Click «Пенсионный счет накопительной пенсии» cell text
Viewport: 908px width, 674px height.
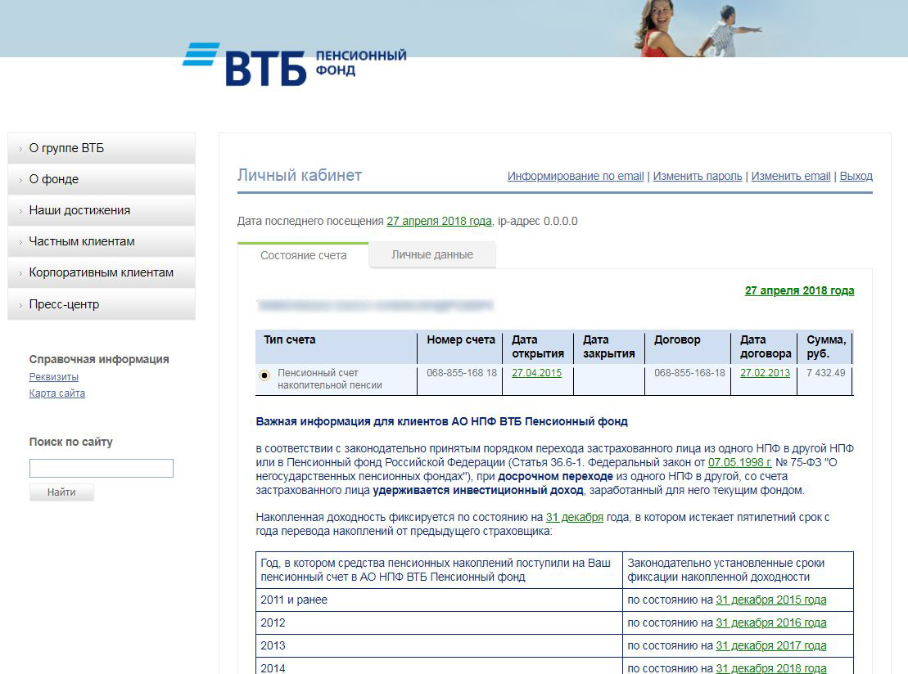coord(329,379)
